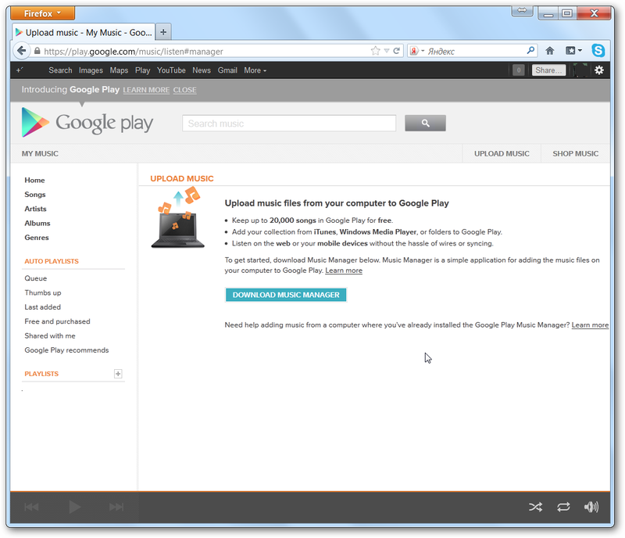Bookmark this page with star icon
625x538 pixels.
[x=375, y=51]
